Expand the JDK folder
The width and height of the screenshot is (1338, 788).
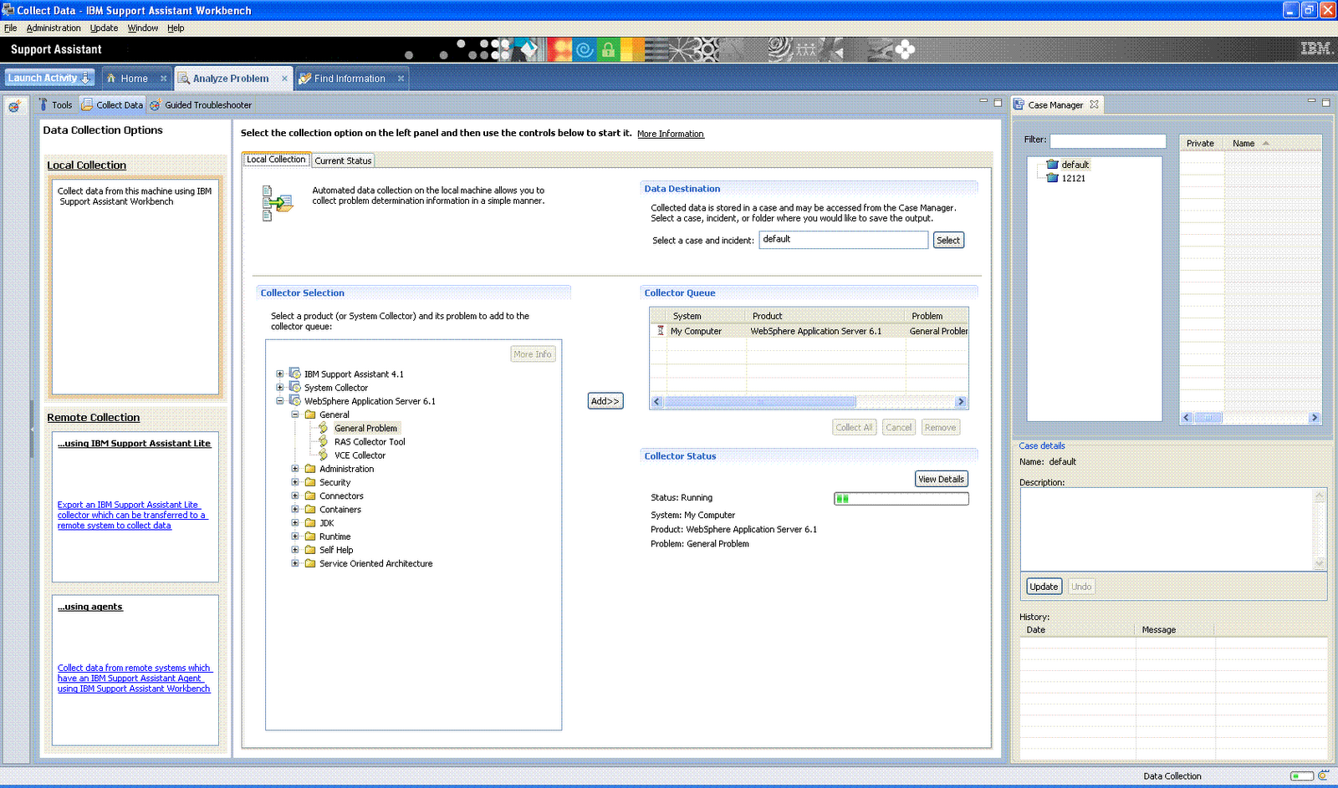(x=295, y=523)
